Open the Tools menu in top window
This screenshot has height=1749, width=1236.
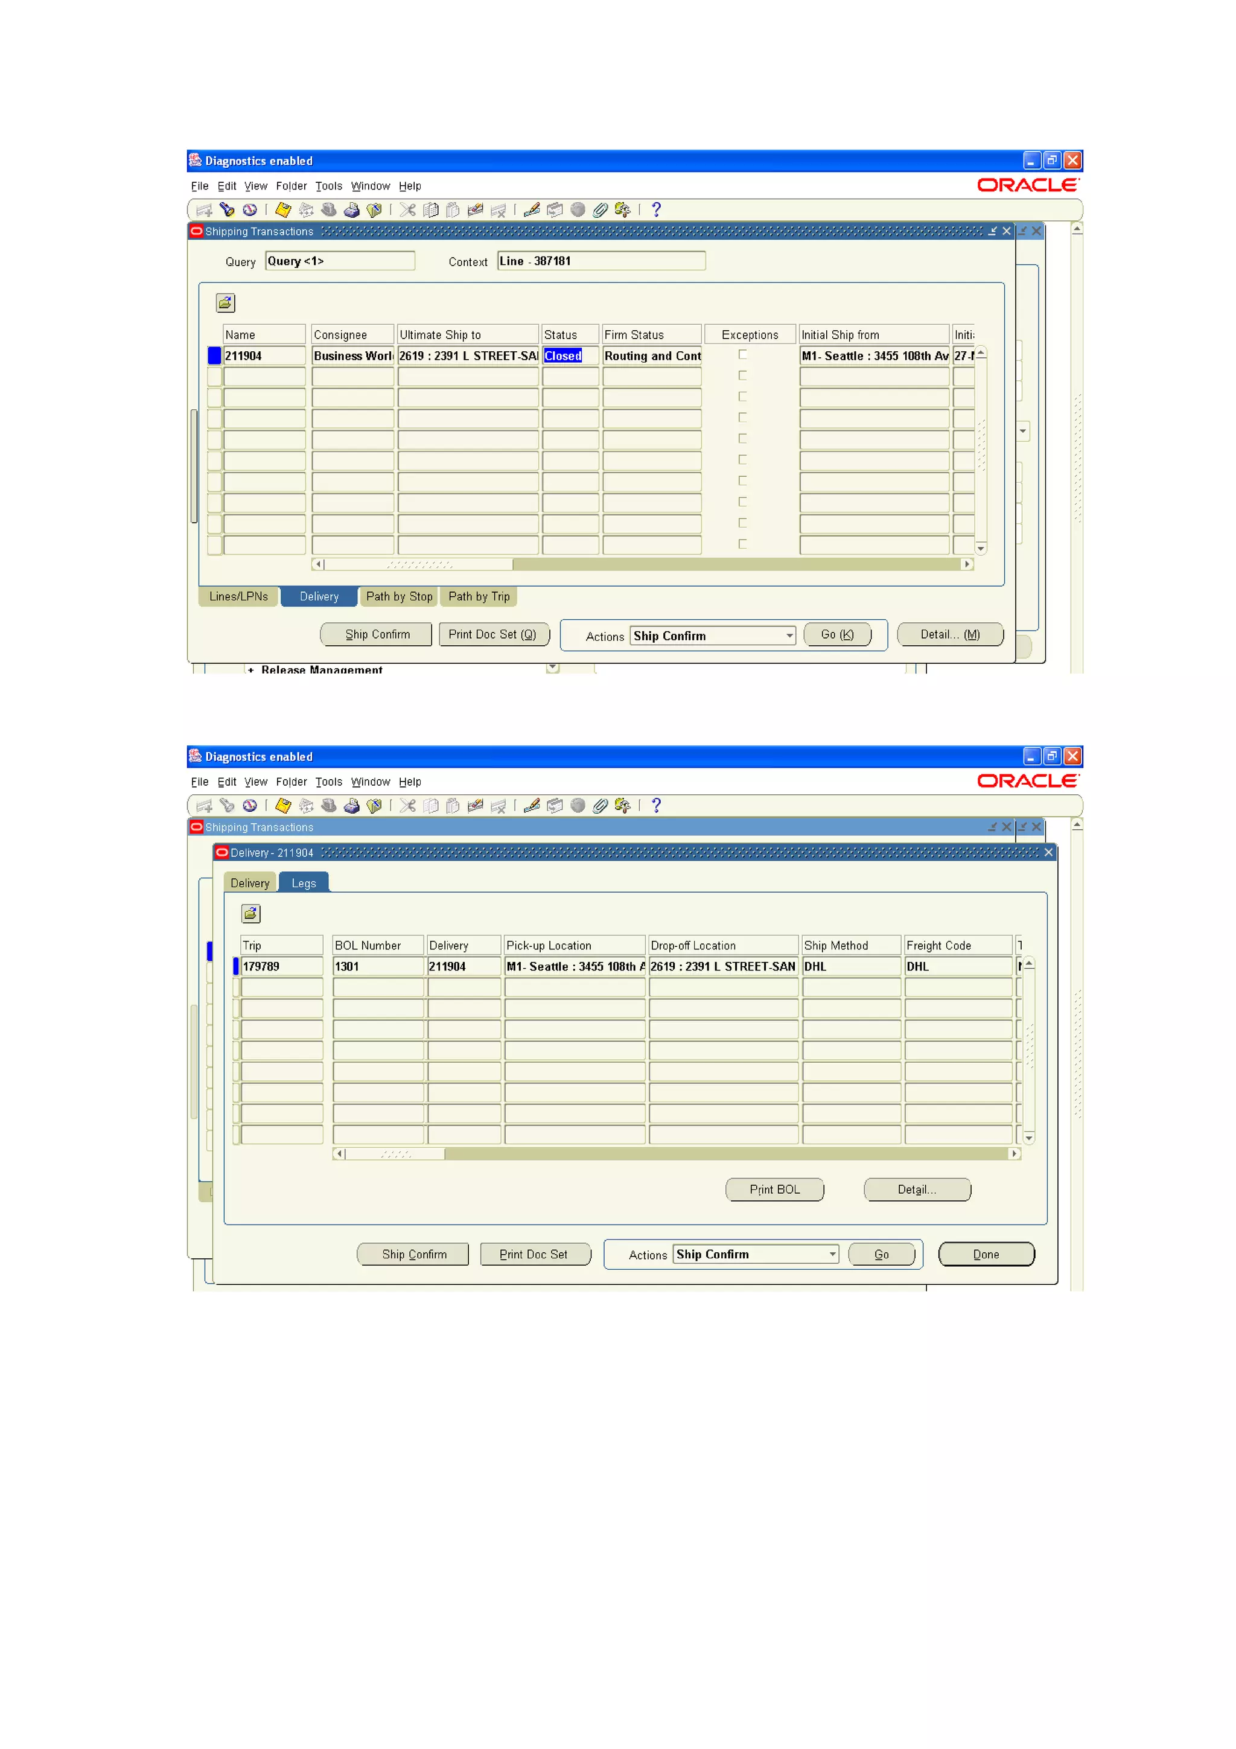point(328,186)
